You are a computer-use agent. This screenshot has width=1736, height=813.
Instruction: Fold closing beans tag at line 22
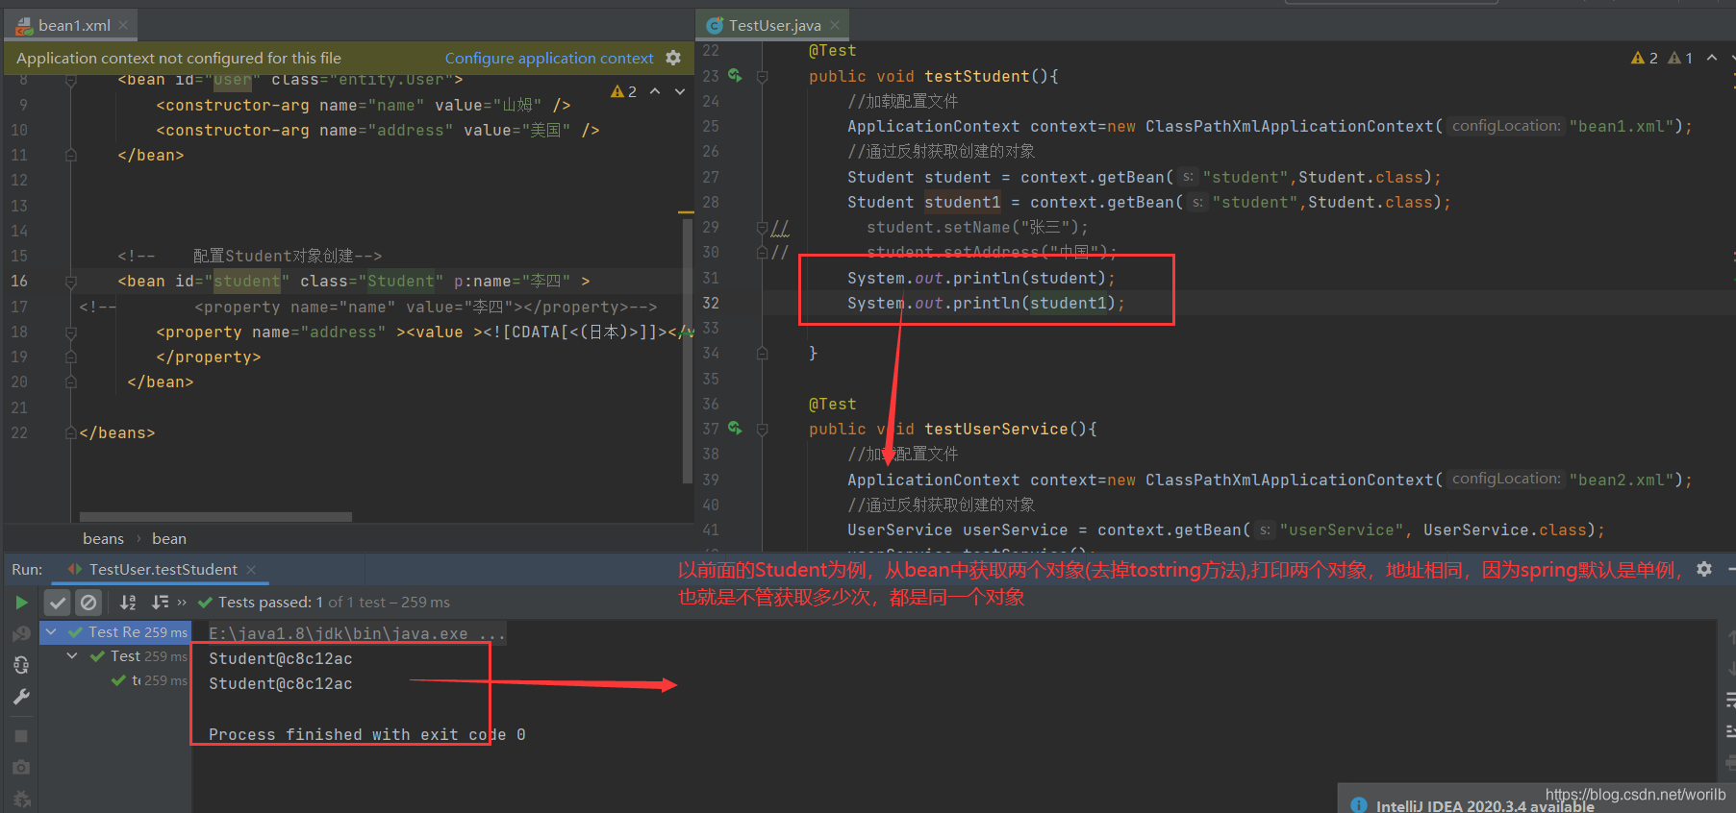point(70,433)
